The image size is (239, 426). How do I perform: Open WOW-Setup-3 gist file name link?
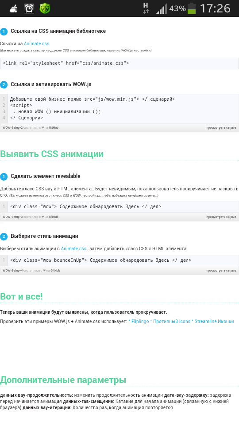pos(13,217)
